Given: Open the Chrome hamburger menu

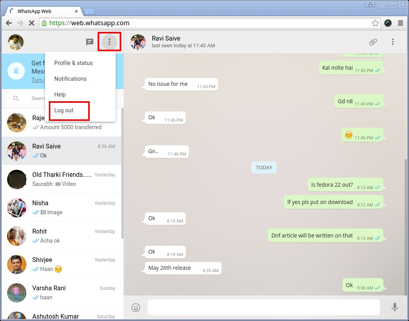Looking at the screenshot, I should 400,23.
